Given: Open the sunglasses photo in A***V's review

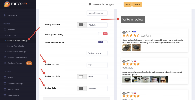Looking at the screenshot, I should coord(145,79).
